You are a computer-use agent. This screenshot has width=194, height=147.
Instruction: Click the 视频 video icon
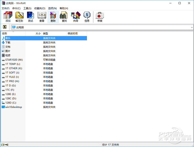(x=3, y=55)
